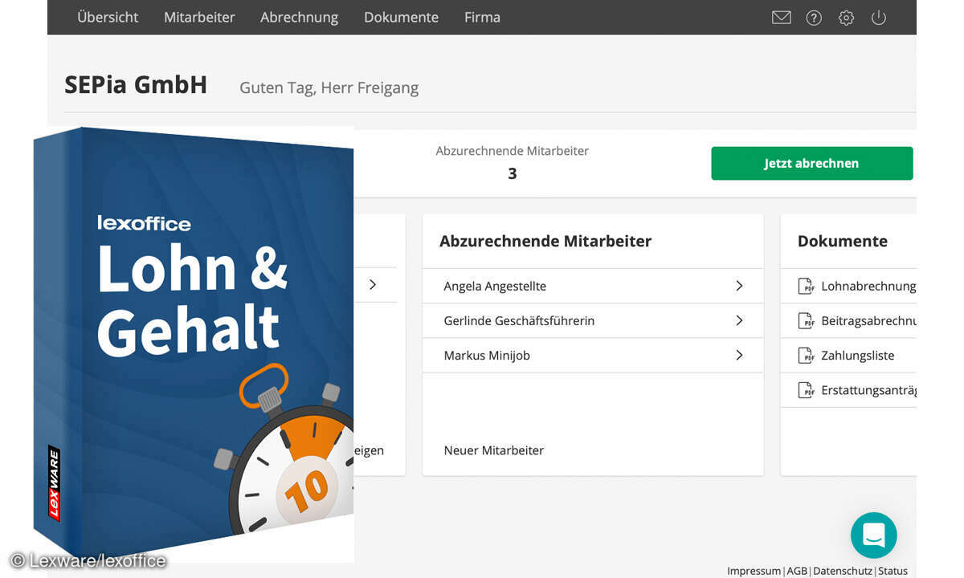Select Angela Angestellte in employee list
Image resolution: width=964 pixels, height=578 pixels.
pos(593,286)
